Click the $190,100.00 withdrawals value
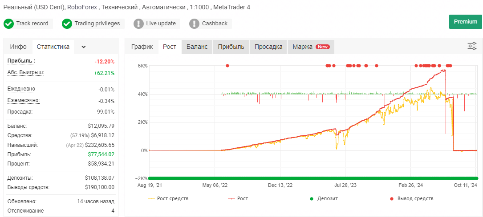 [x=100, y=187]
